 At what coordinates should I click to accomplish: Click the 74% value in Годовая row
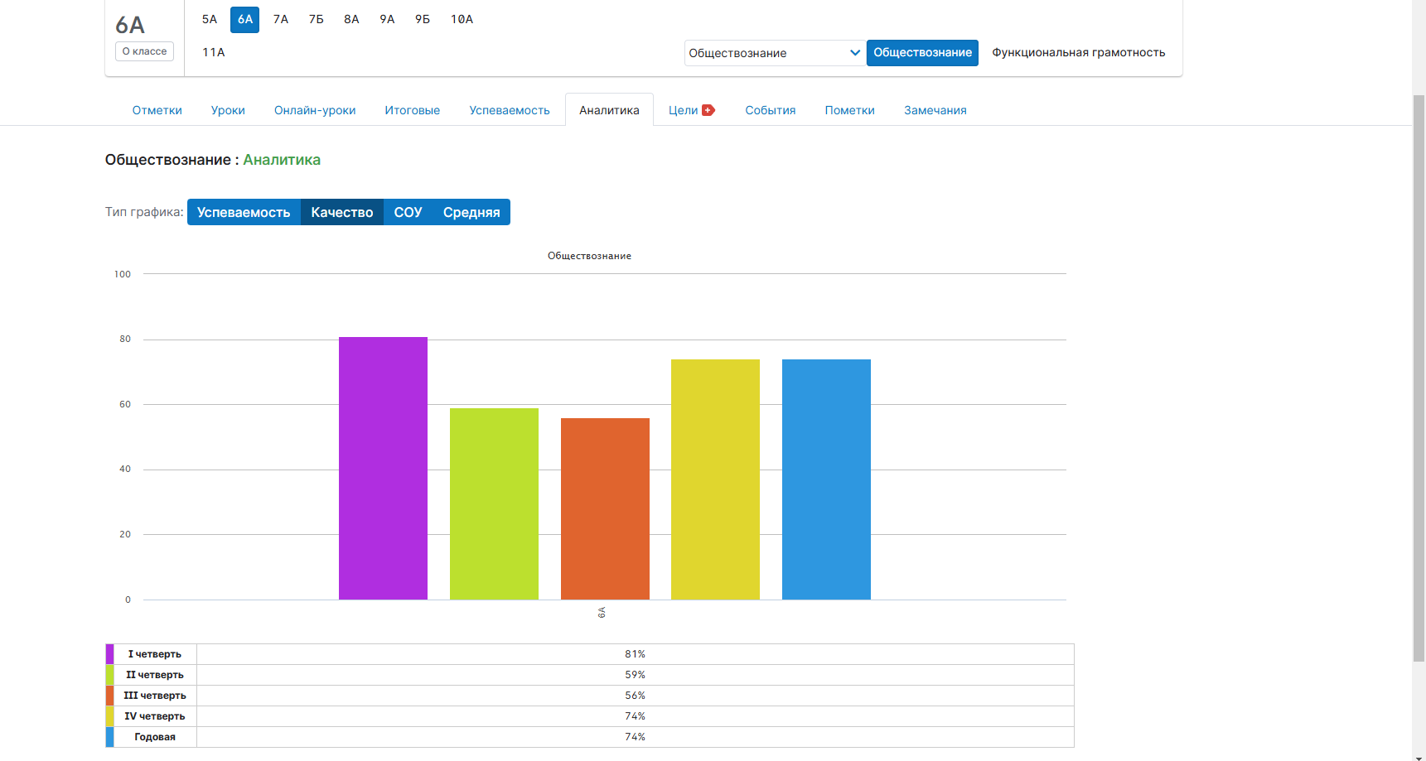[636, 737]
